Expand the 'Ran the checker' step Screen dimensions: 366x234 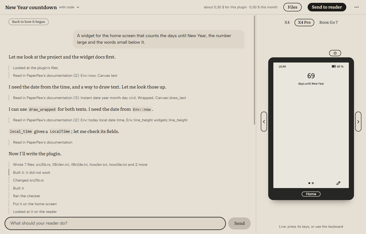click(27, 196)
